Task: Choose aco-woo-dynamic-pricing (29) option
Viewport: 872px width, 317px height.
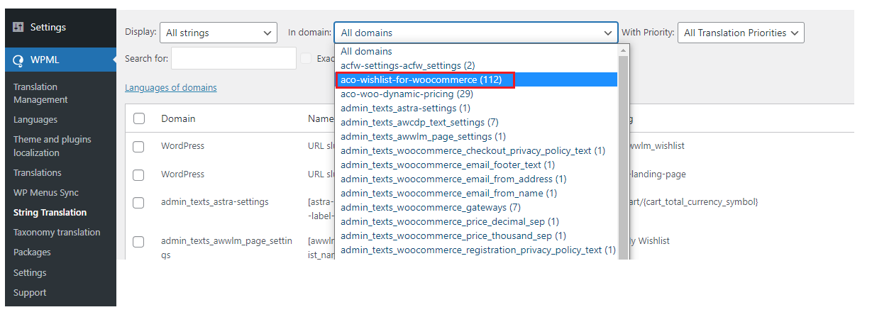Action: (476, 94)
